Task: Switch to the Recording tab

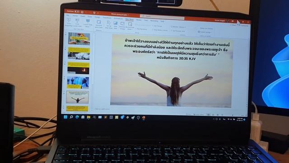Action: click(154, 20)
